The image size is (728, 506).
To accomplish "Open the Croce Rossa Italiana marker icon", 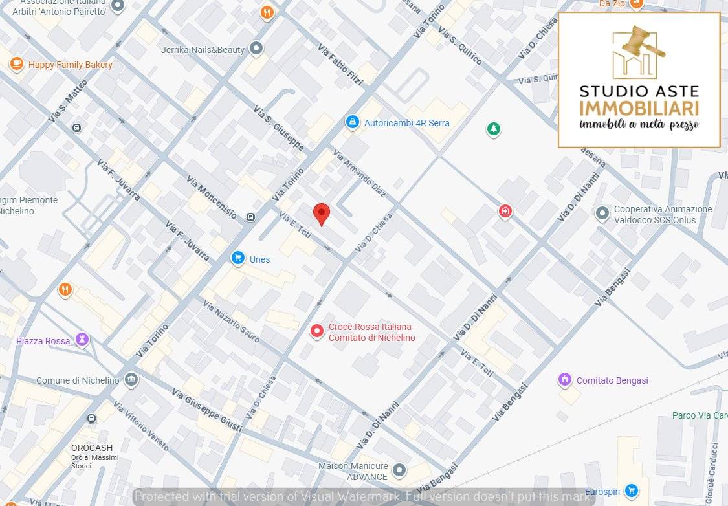I will [316, 332].
